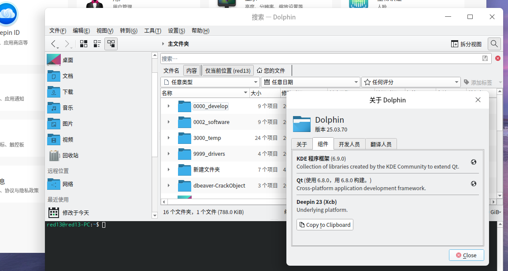
Task: Toggle 'current location only' (仅当前位置) search
Action: click(228, 71)
